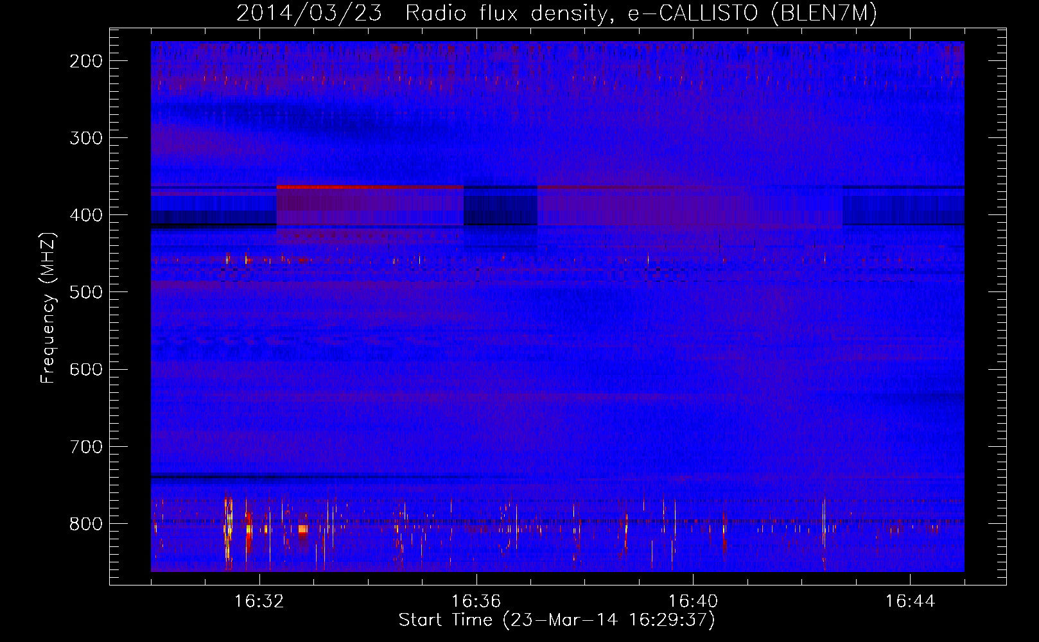Click the 500 frequency tick label

pyautogui.click(x=85, y=292)
